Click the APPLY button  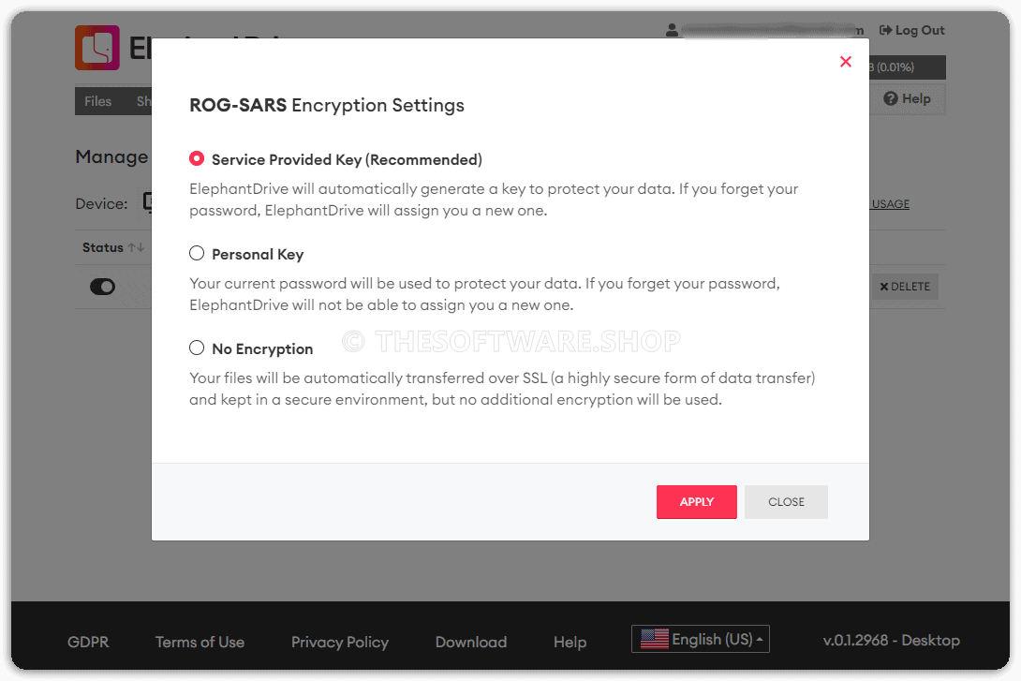pyautogui.click(x=697, y=502)
